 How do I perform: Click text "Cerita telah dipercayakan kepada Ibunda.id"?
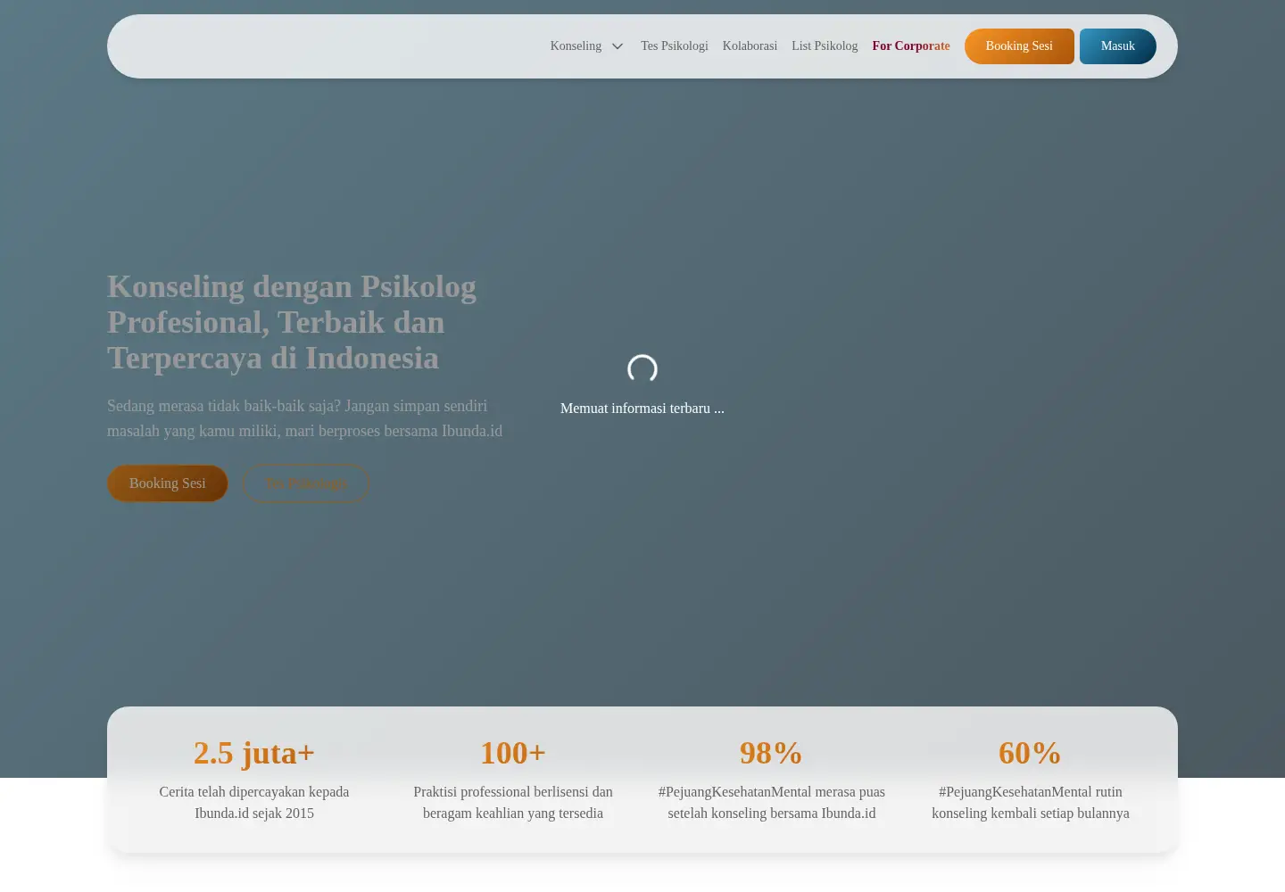pyautogui.click(x=254, y=803)
